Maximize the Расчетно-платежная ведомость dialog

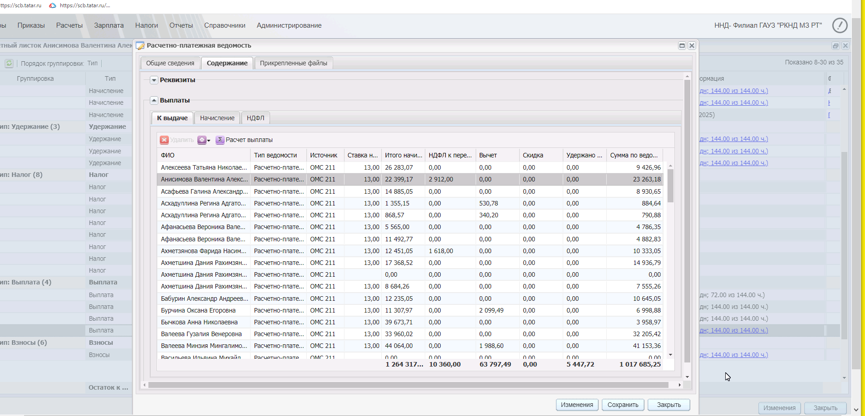tap(682, 46)
